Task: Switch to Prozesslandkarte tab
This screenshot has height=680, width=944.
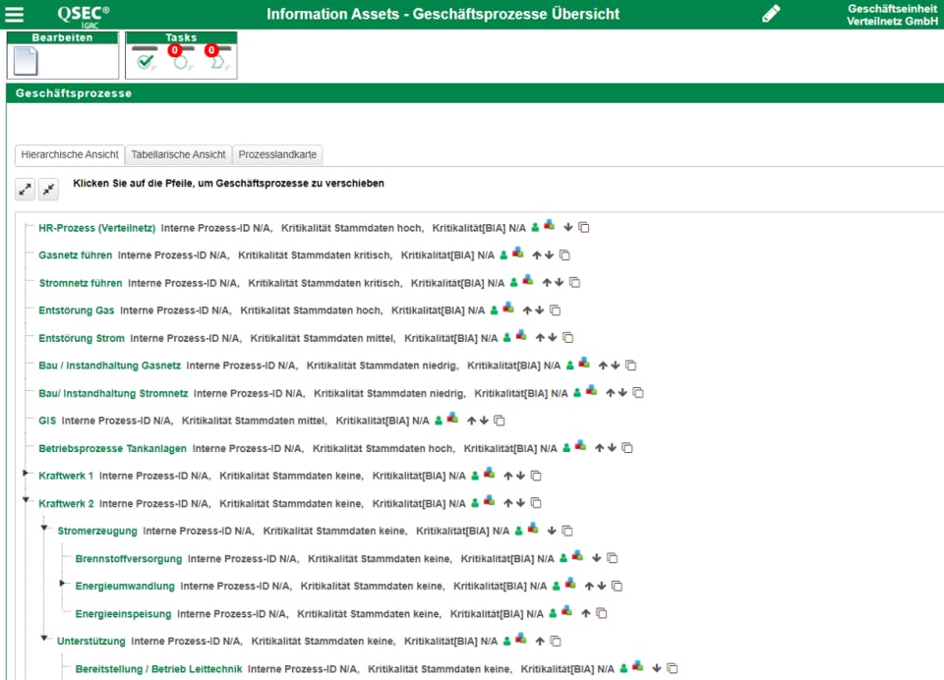Action: pyautogui.click(x=277, y=154)
